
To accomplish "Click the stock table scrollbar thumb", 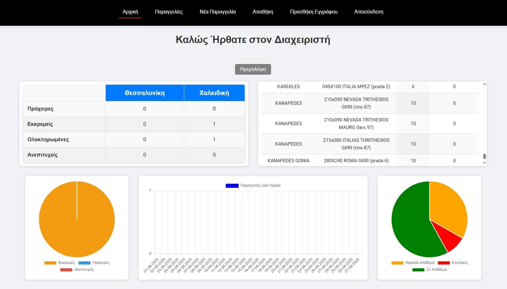I will (x=484, y=156).
